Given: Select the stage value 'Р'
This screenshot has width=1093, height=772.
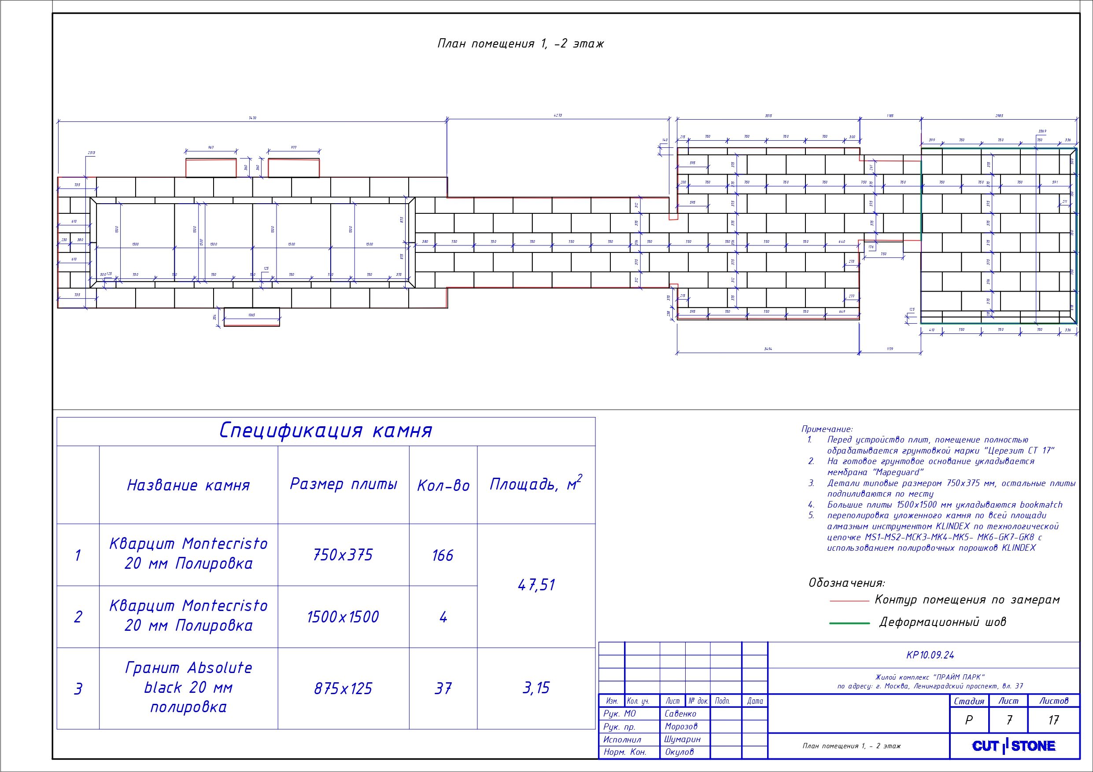Looking at the screenshot, I should pyautogui.click(x=969, y=720).
